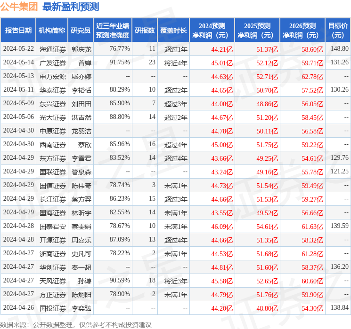The image size is (351, 329).
Task: Click accuracy value 91.75%
Action: point(120,62)
